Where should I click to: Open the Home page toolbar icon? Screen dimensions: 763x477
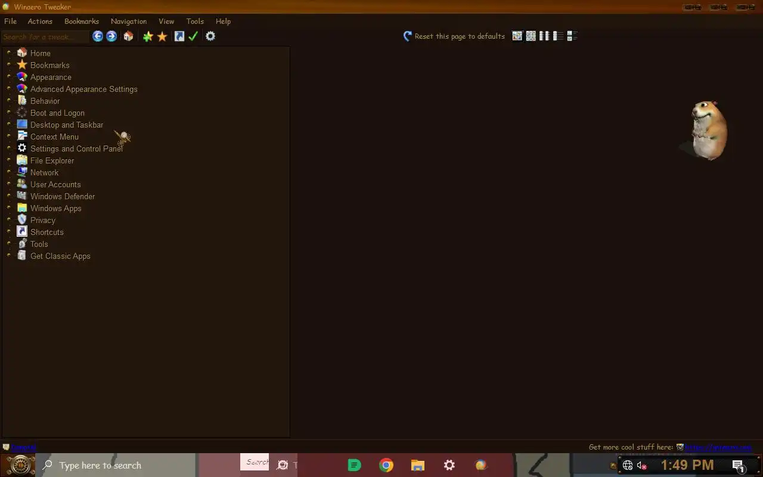pyautogui.click(x=128, y=36)
